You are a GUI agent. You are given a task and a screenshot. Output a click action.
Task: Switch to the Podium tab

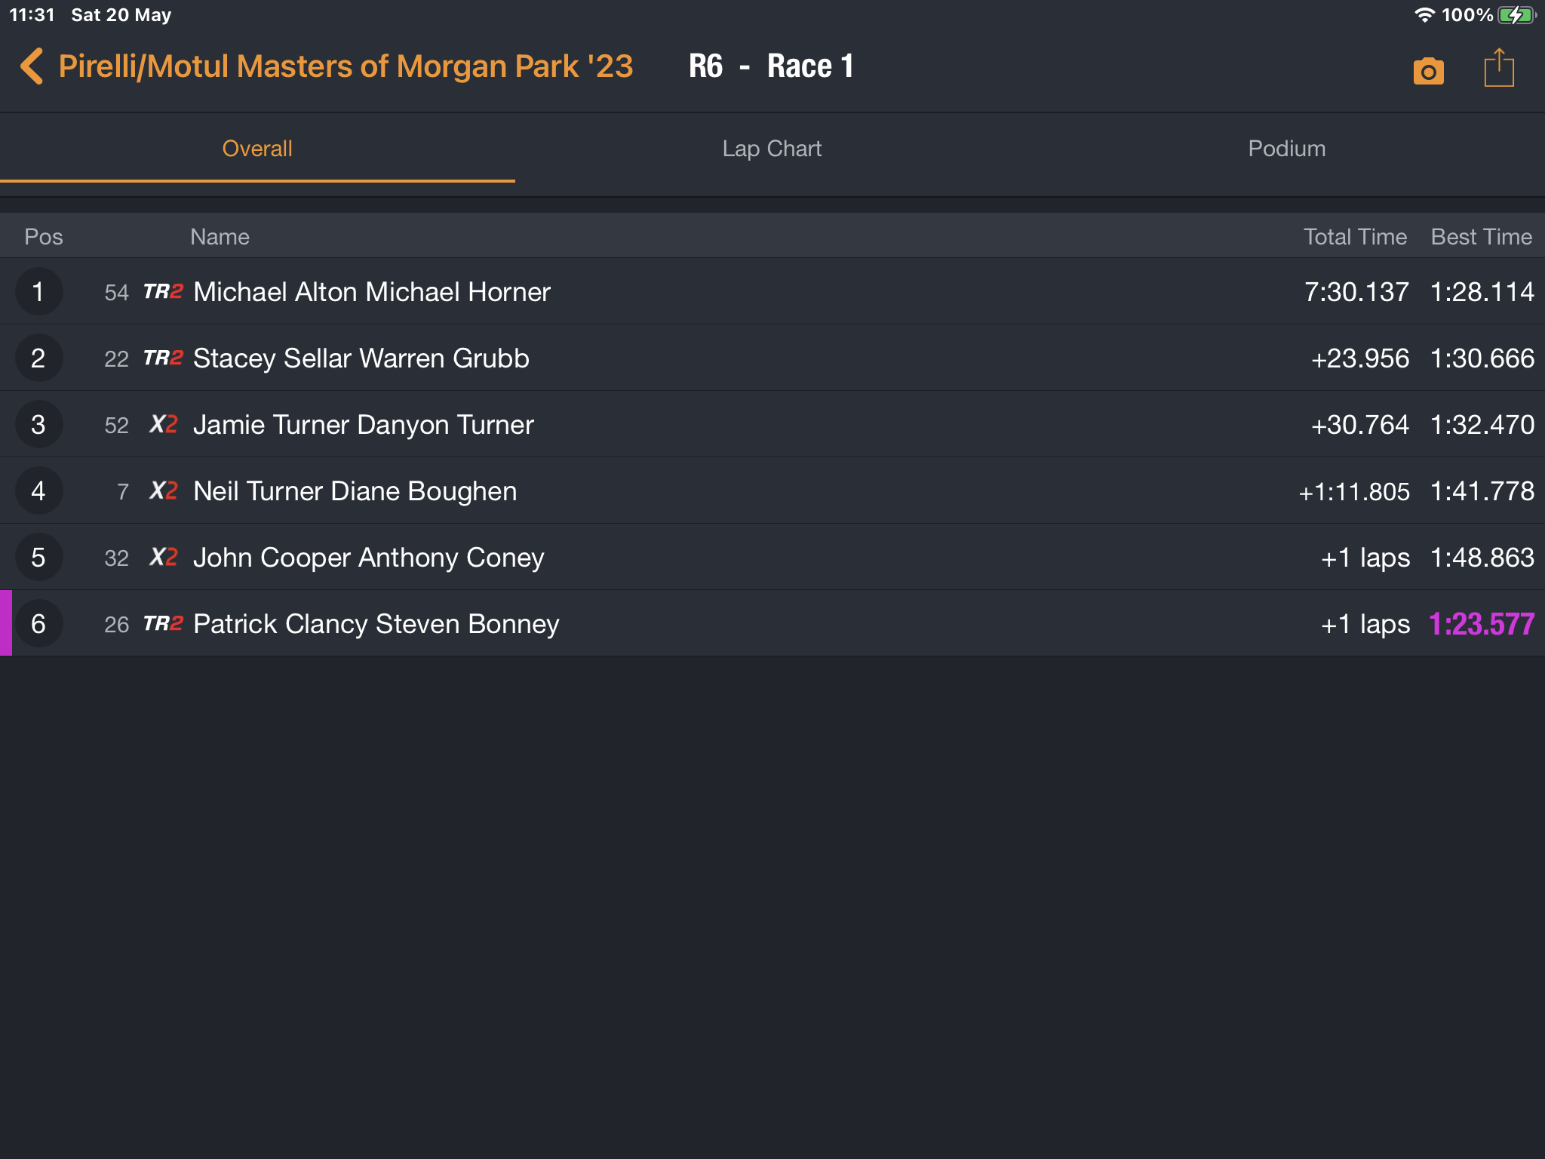tap(1287, 149)
